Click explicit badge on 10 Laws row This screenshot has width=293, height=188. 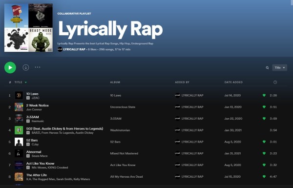[x=28, y=98]
